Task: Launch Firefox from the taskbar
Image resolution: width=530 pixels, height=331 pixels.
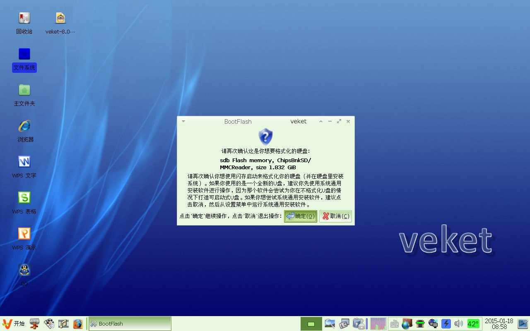Action: tap(78, 324)
